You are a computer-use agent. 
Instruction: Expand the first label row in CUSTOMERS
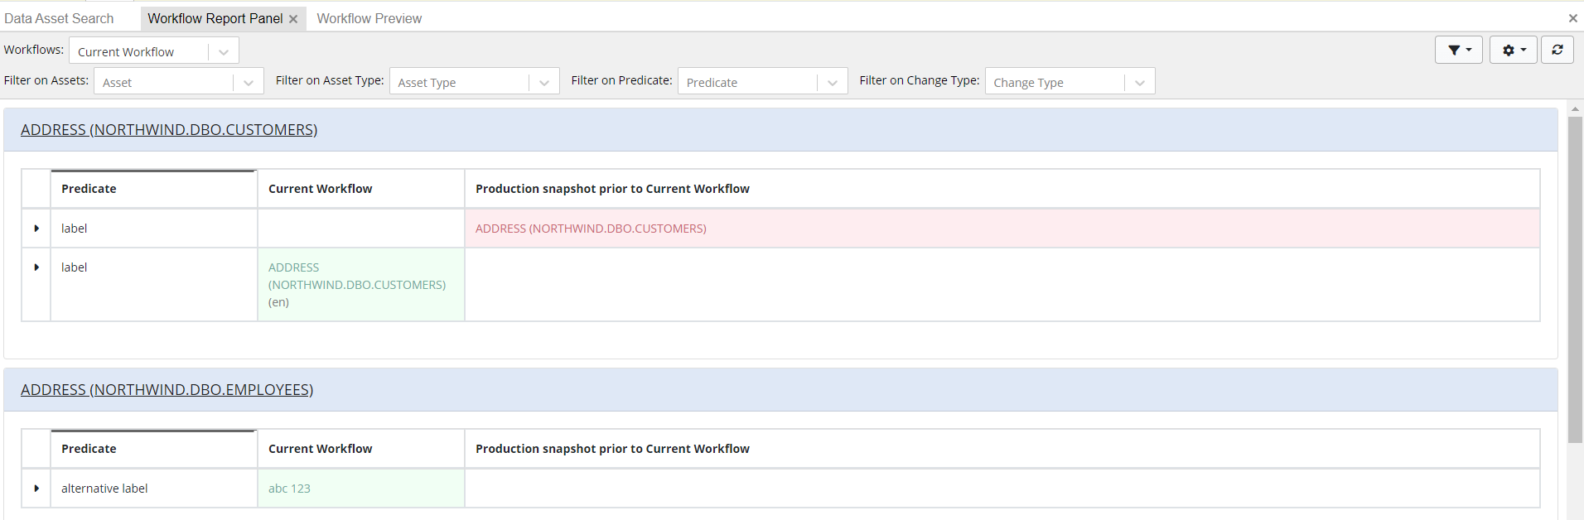tap(36, 229)
